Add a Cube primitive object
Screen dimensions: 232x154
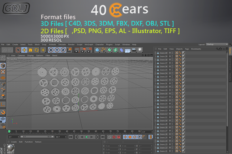click(x=97, y=50)
